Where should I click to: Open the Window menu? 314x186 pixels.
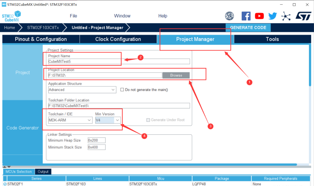pos(122,16)
